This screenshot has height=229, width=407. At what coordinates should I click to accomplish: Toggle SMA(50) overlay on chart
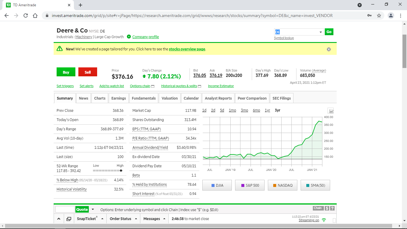(316, 185)
